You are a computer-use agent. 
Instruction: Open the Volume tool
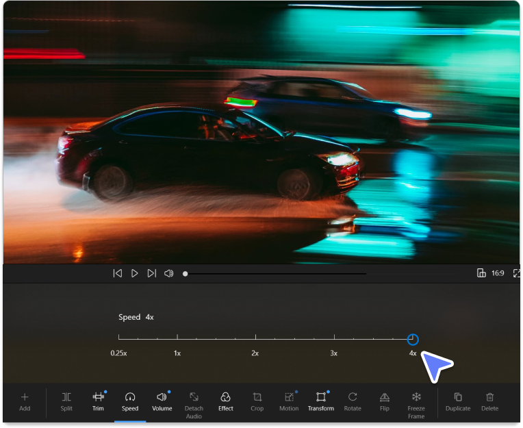[162, 402]
